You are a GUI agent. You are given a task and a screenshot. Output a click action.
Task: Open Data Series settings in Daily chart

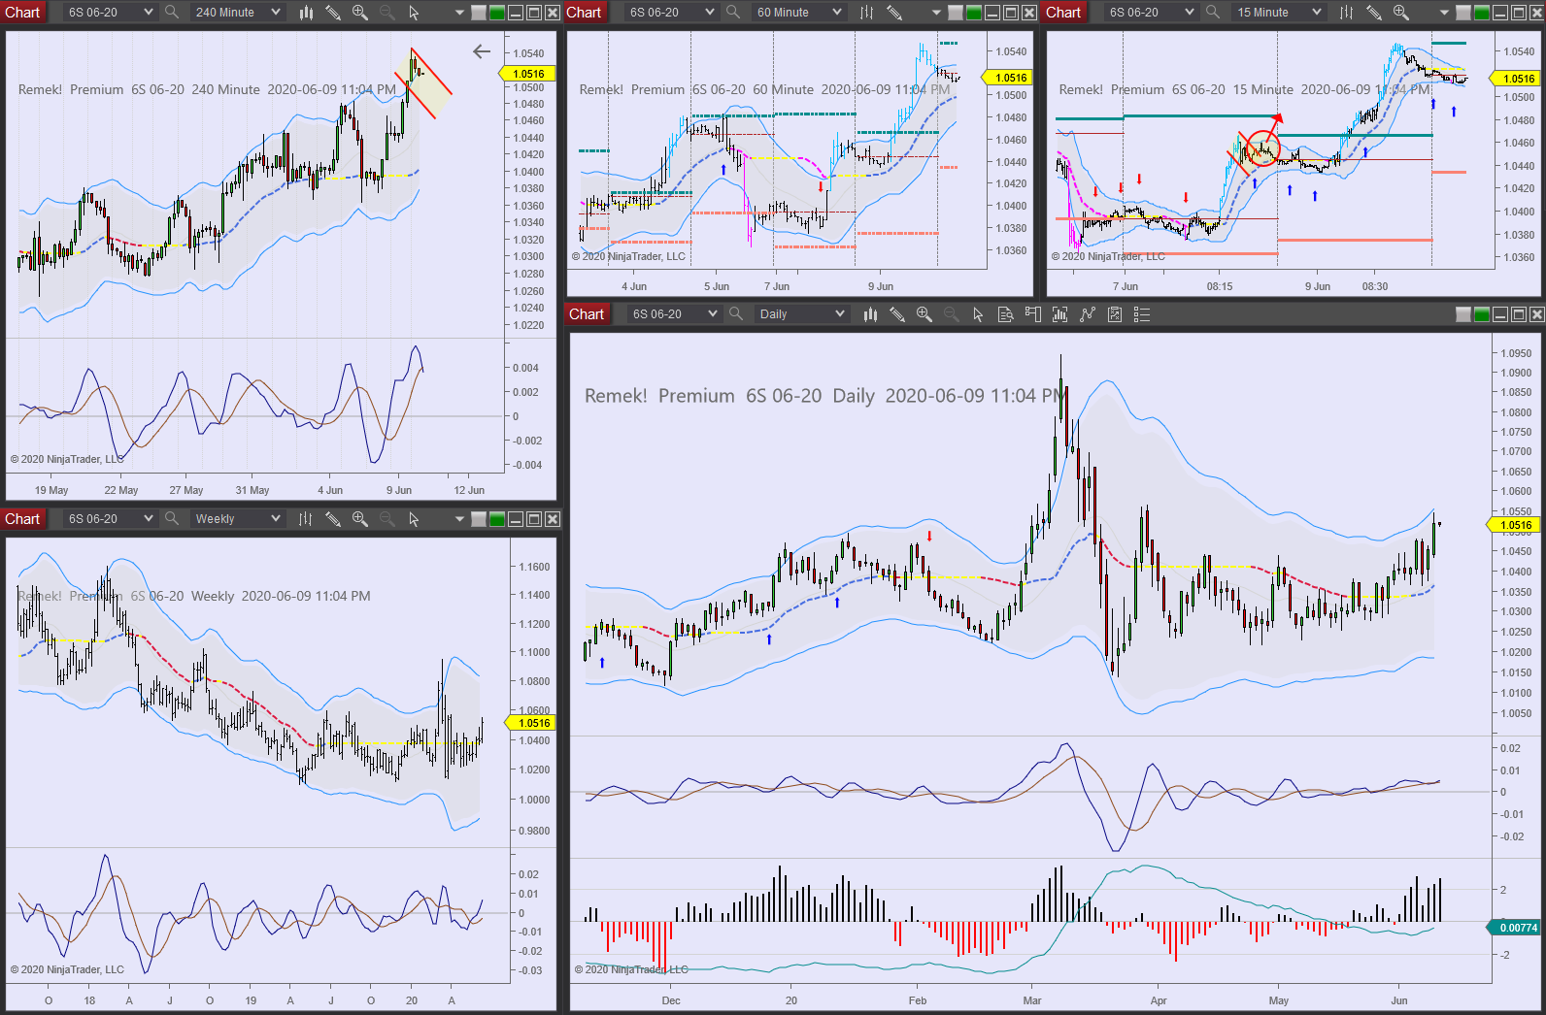[x=1059, y=314]
